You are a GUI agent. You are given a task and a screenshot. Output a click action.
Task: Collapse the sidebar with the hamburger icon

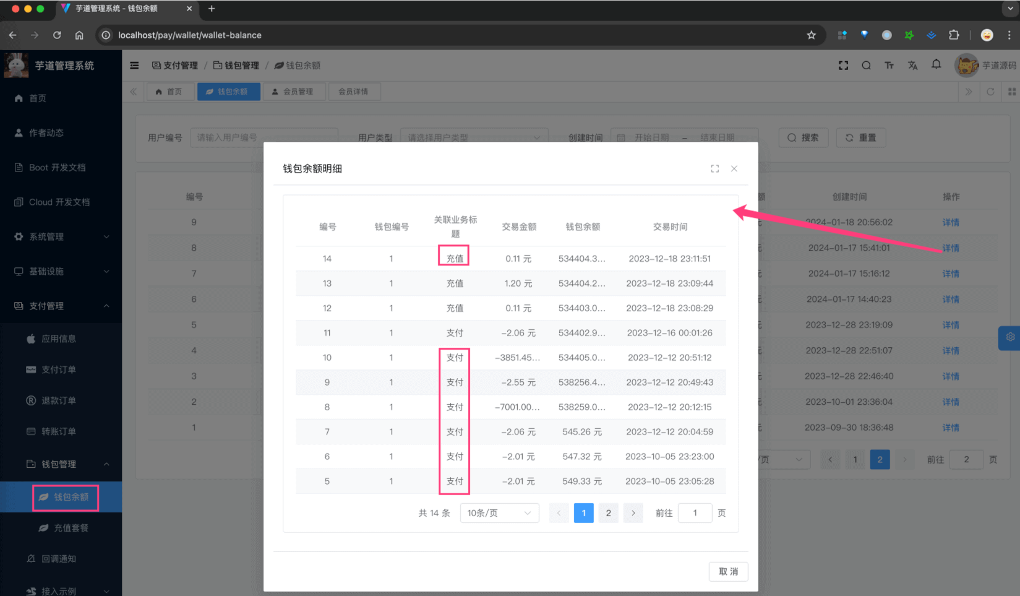pyautogui.click(x=134, y=66)
